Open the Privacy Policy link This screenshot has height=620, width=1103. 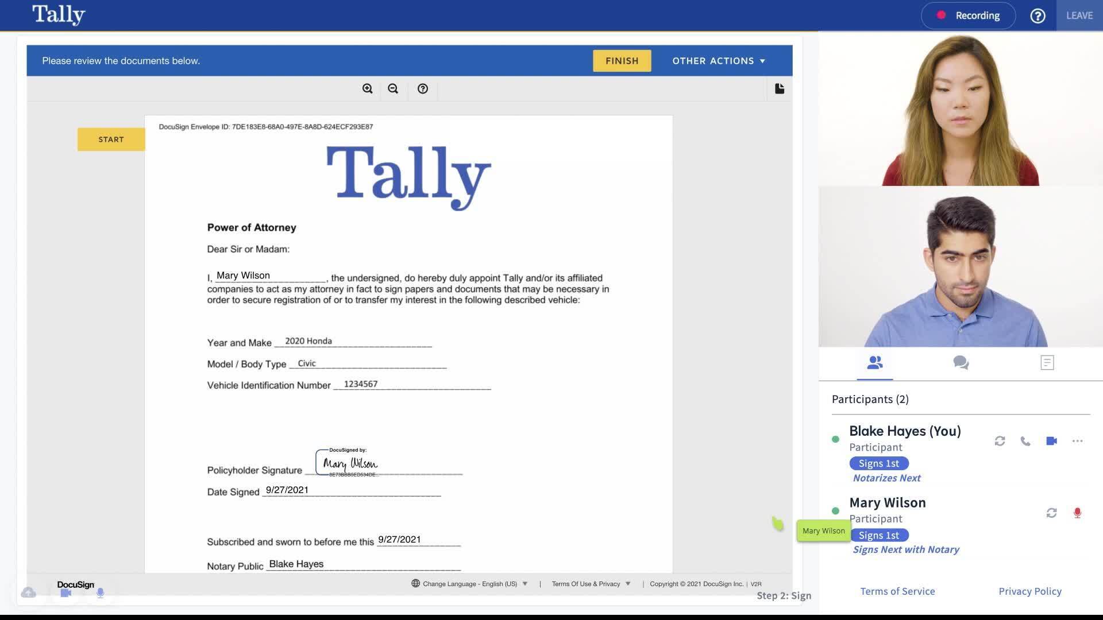pos(1029,591)
